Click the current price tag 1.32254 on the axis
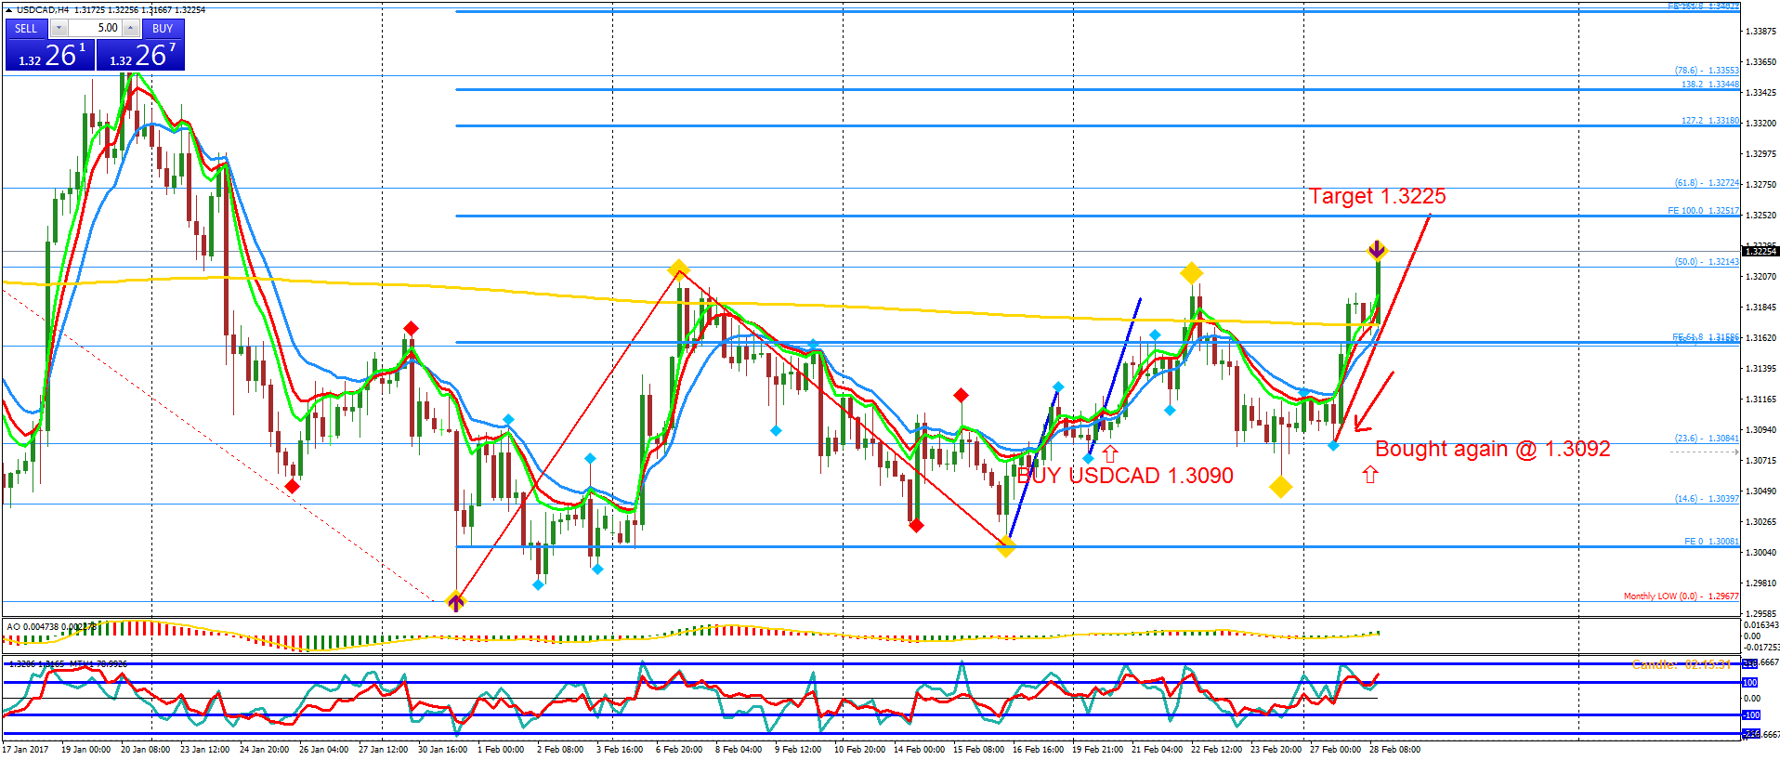Screen dimensions: 1780x760 click(x=1760, y=252)
